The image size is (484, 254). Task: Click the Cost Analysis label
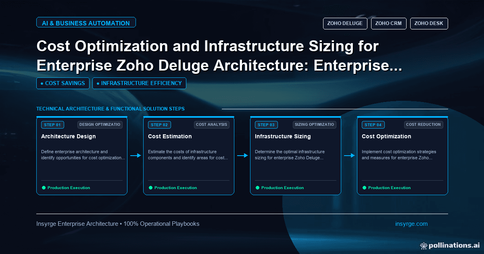(x=212, y=125)
